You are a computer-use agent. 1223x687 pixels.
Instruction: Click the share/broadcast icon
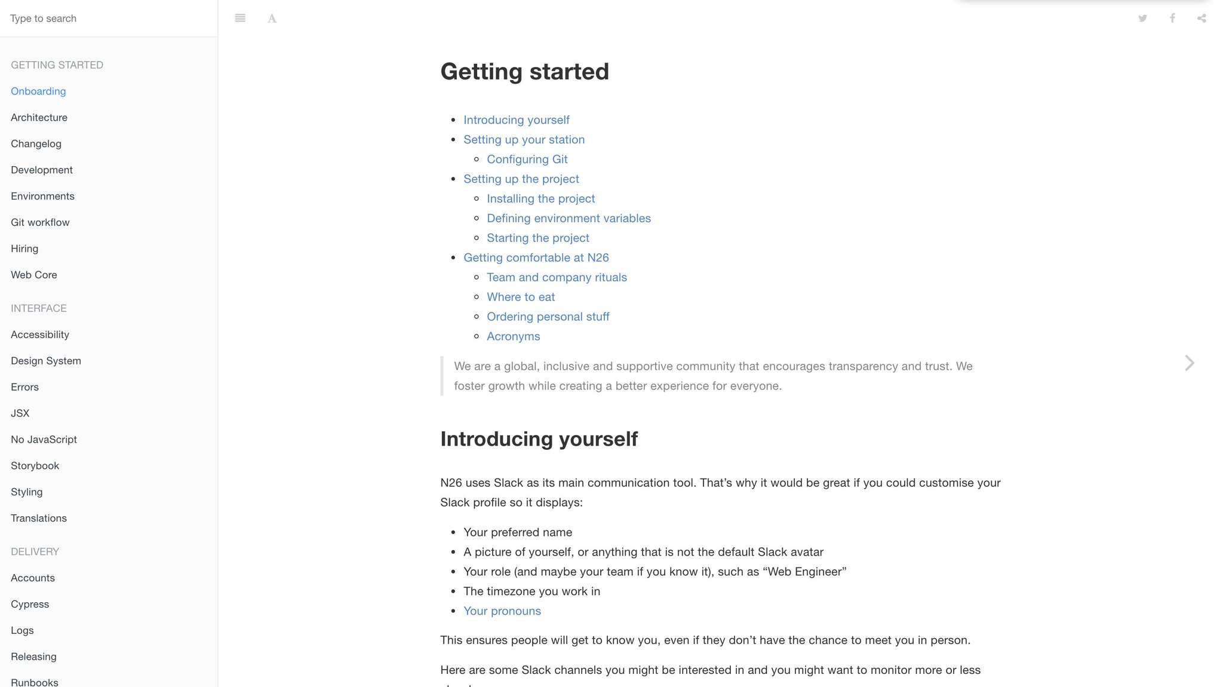click(1201, 18)
